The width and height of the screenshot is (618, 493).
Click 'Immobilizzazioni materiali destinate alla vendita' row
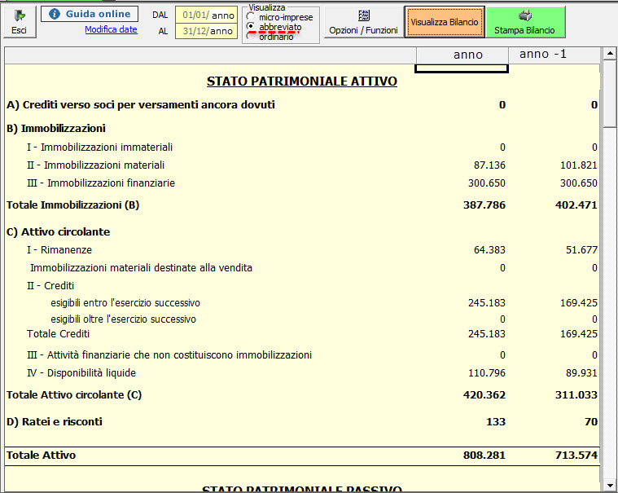[302, 268]
